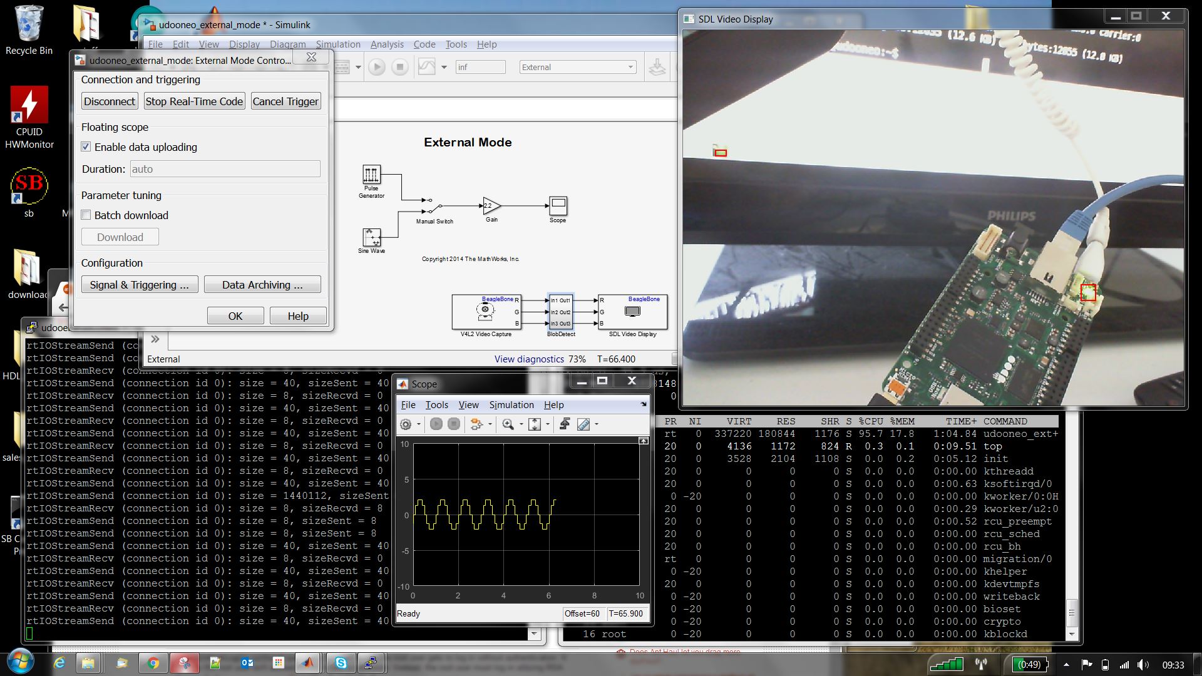Toggle the Manual Switch block
The image size is (1202, 676).
pos(434,205)
